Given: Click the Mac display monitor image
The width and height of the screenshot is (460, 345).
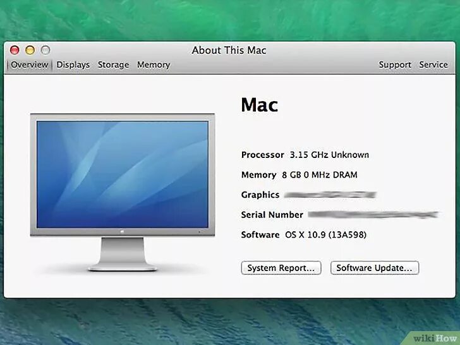Looking at the screenshot, I should (x=123, y=192).
